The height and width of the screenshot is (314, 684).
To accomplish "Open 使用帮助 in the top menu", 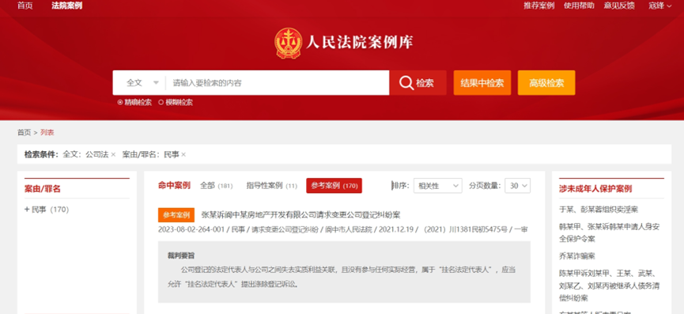I will point(579,6).
